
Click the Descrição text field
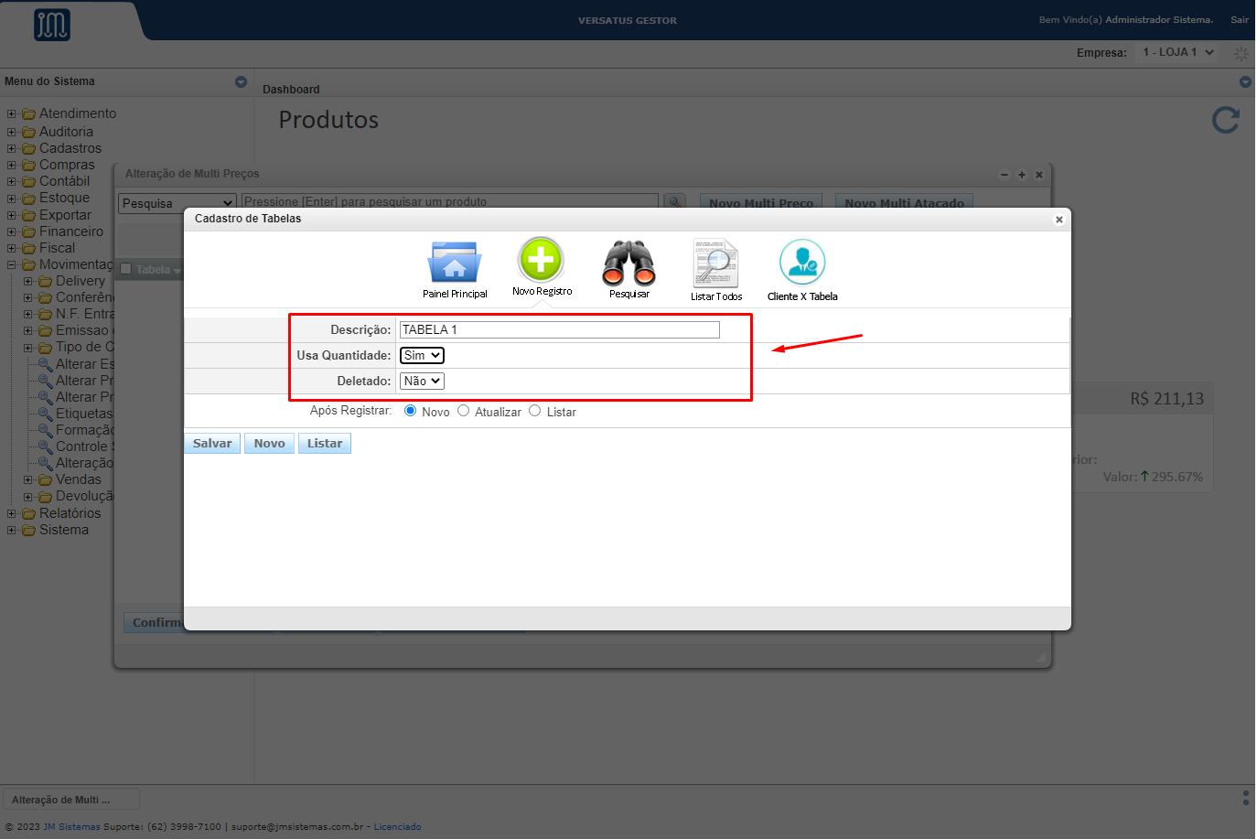pos(559,329)
